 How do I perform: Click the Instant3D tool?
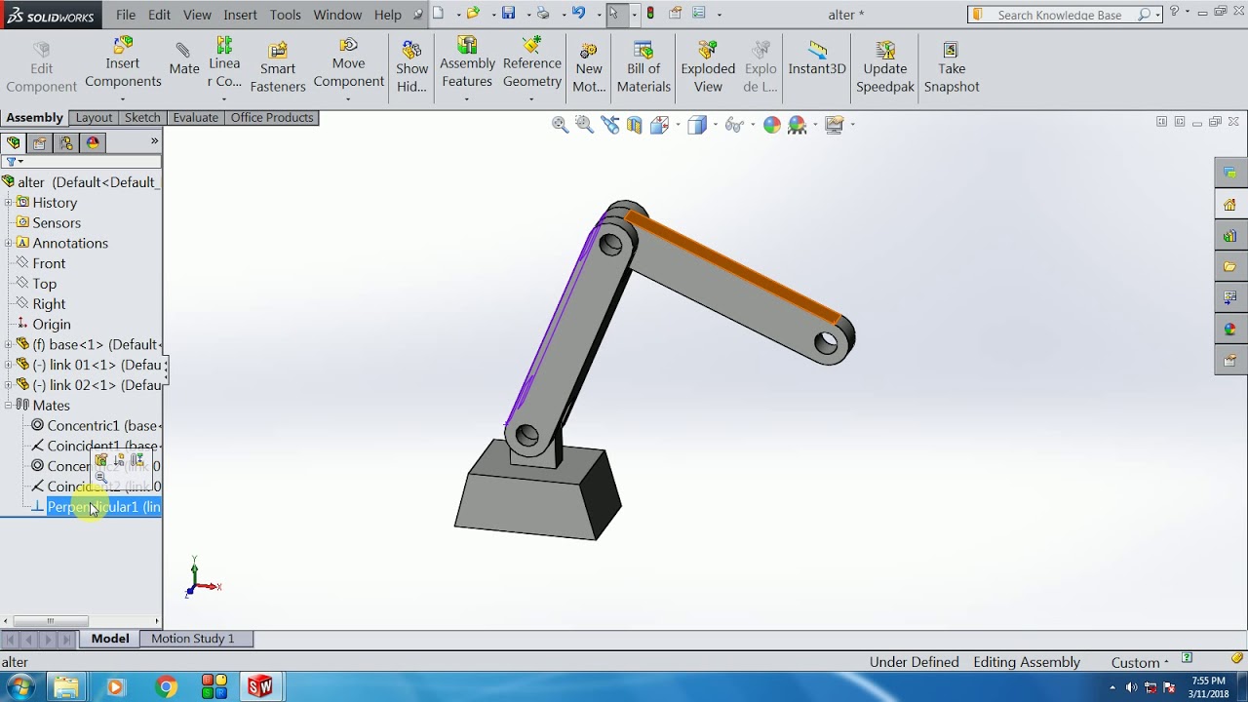click(x=817, y=58)
